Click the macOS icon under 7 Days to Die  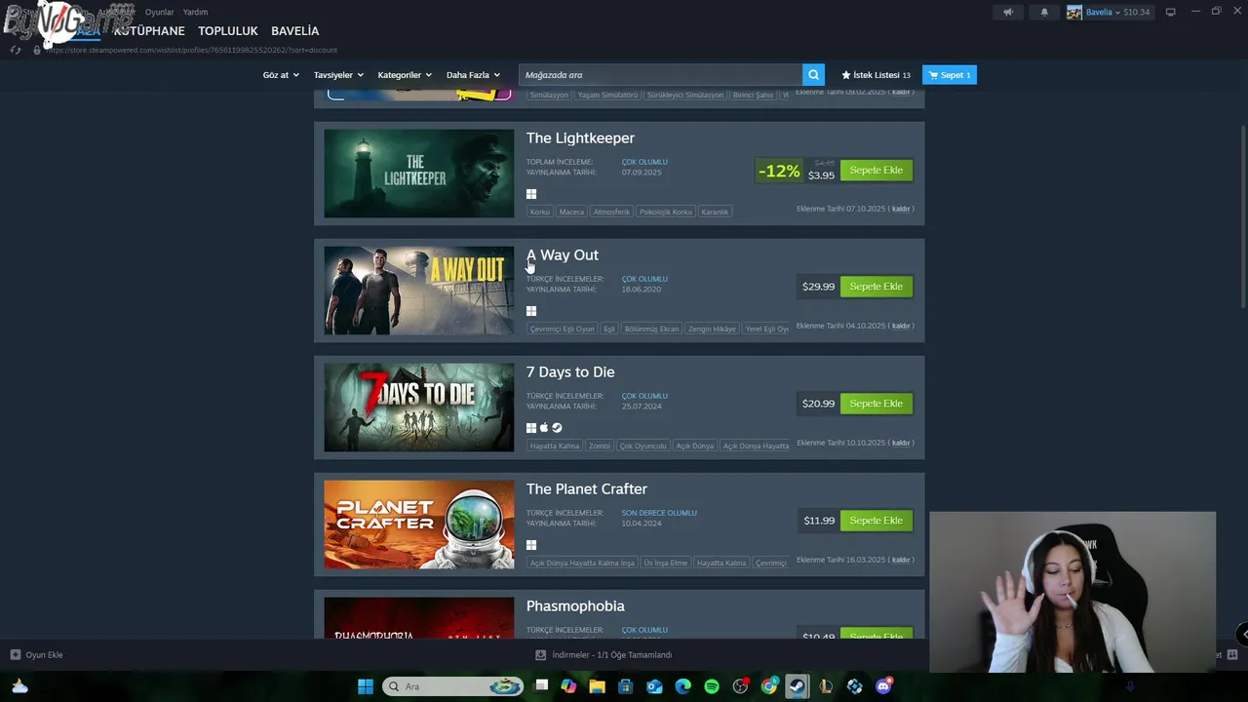click(x=544, y=428)
